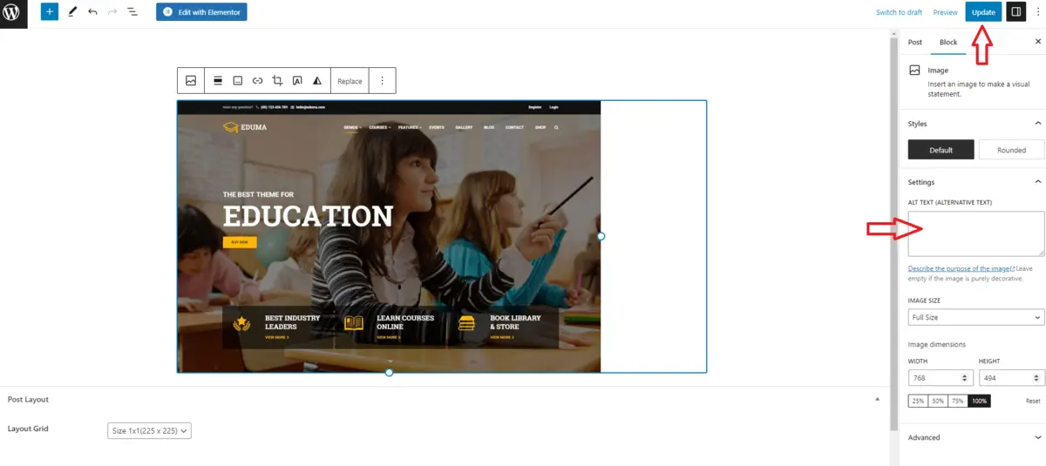Click into the Alt Text field
The height and width of the screenshot is (466, 1046).
coord(975,233)
